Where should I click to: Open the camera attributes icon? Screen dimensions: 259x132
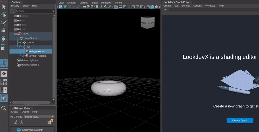tap(93, 7)
